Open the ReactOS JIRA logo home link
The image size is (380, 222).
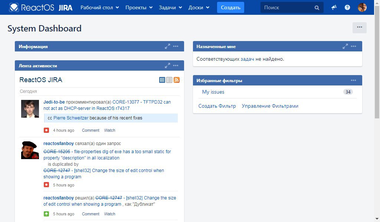coord(41,7)
